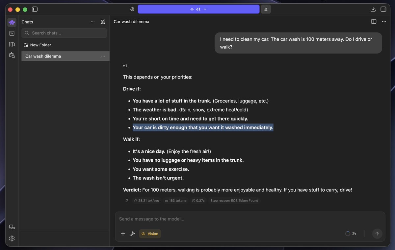This screenshot has height=250, width=395.
Task: Open model settings gear beside model selector
Action: click(x=132, y=9)
